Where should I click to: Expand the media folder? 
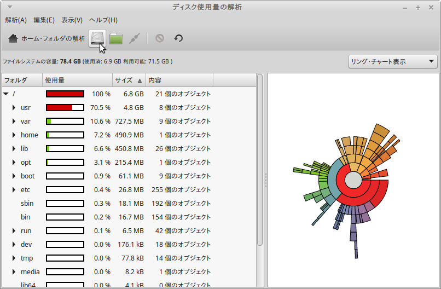click(x=14, y=272)
